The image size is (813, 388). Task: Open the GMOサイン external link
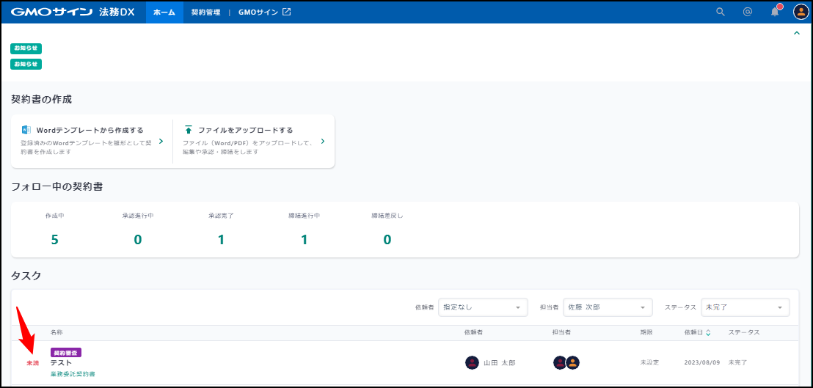[x=264, y=12]
